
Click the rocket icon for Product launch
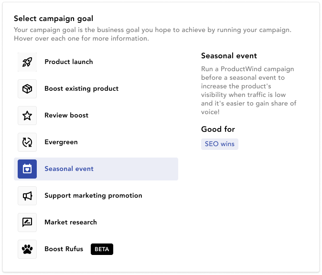[x=27, y=62]
